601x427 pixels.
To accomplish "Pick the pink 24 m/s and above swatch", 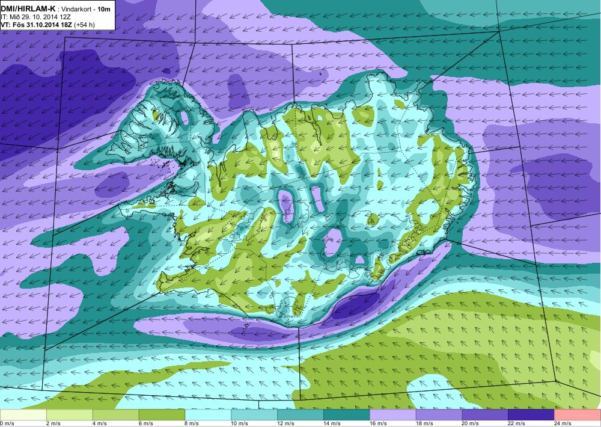I will pos(578,415).
